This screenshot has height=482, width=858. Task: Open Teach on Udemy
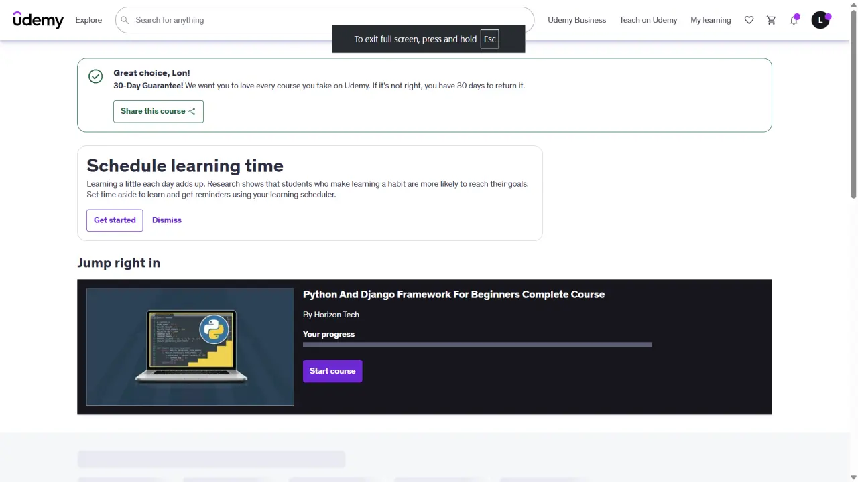pyautogui.click(x=648, y=20)
